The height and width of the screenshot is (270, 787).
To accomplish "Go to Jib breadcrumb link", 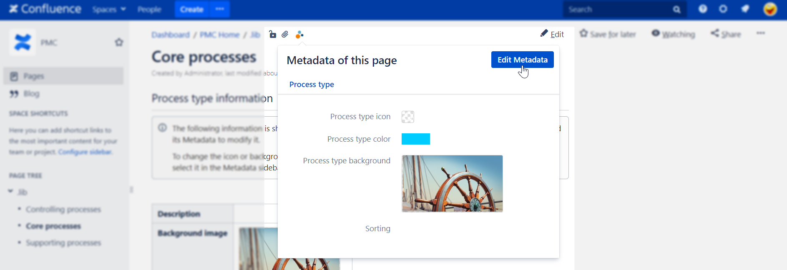I will click(x=255, y=35).
